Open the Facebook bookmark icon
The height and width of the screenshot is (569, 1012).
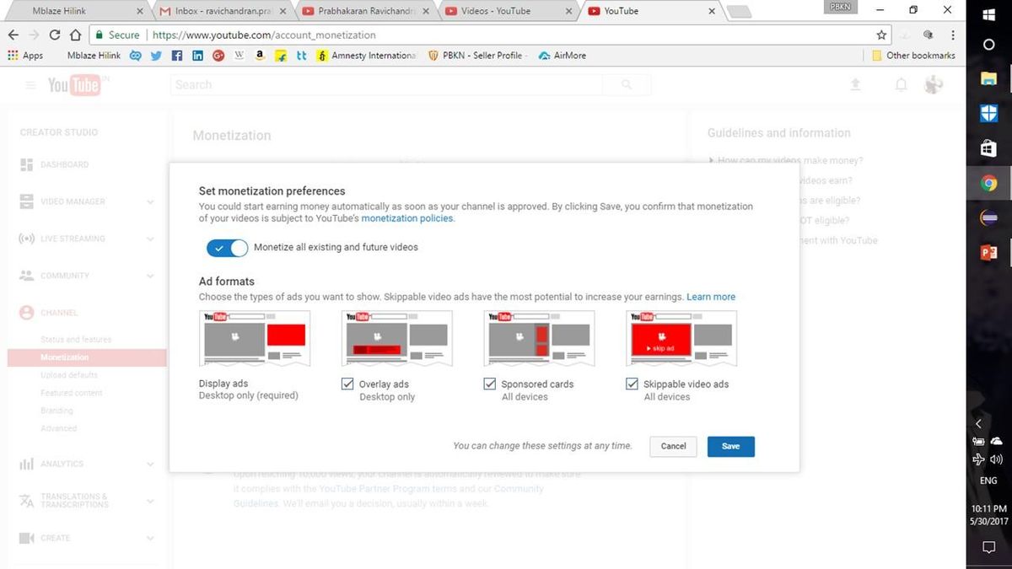(x=176, y=56)
